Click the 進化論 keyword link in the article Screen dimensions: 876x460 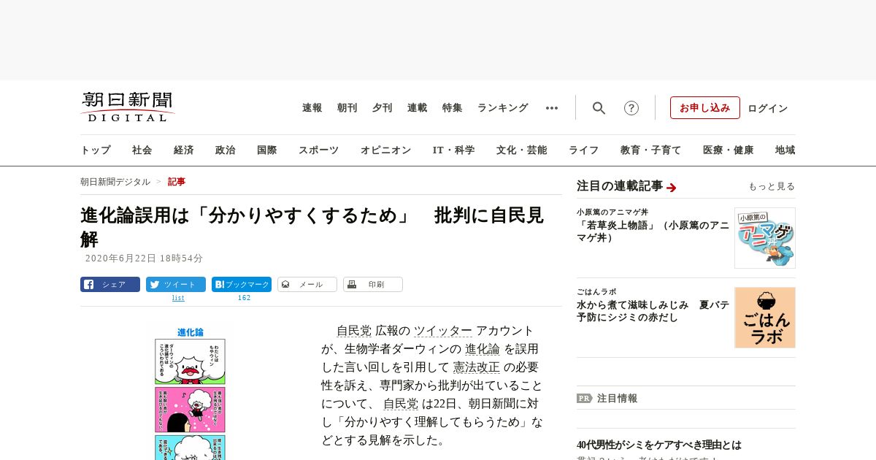click(483, 349)
